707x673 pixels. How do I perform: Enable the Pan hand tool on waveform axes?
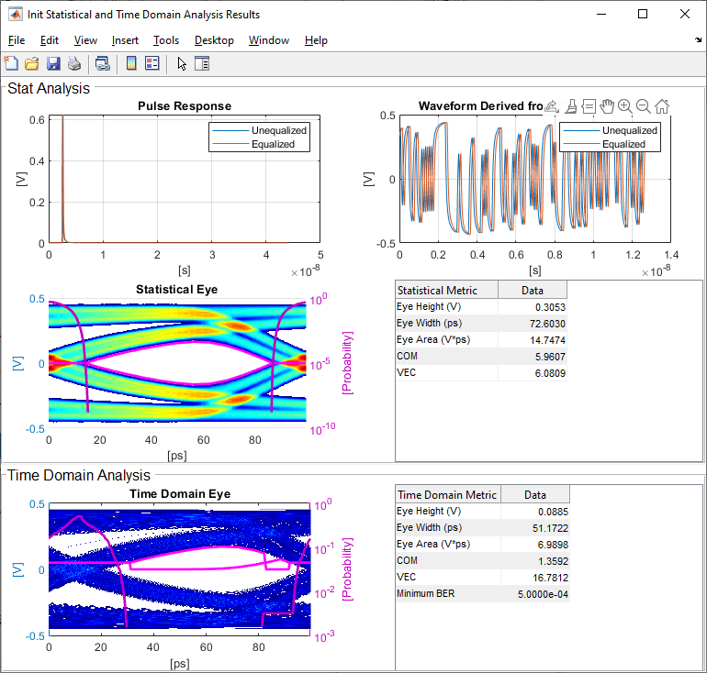coord(606,106)
